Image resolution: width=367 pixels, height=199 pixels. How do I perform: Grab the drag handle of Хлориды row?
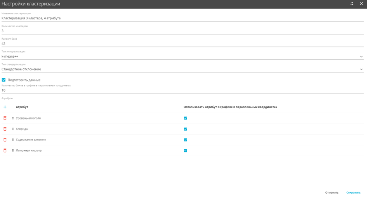click(13, 129)
